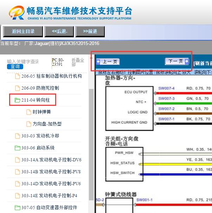Click the page icon beside 303-14B

17,172
